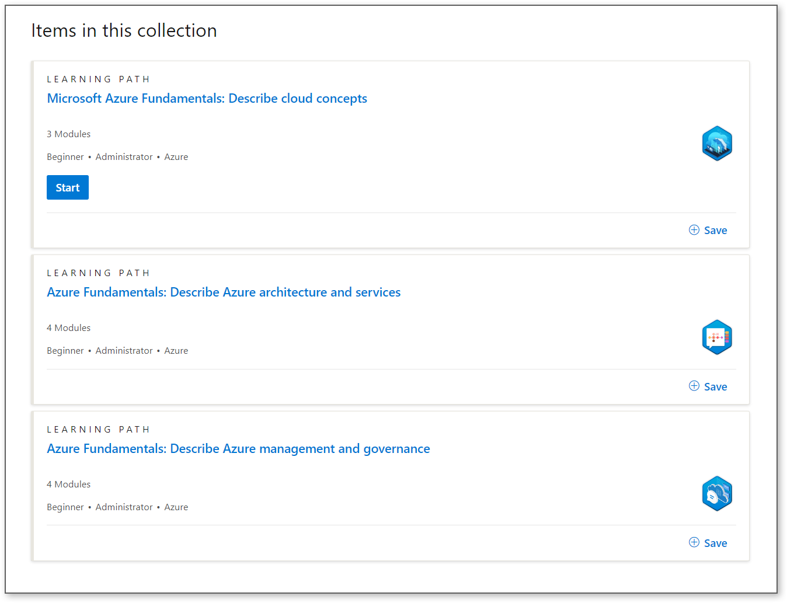Open Microsoft Azure Fundamentals: Describe cloud concepts link
Viewport: 787px width, 603px height.
(x=207, y=99)
